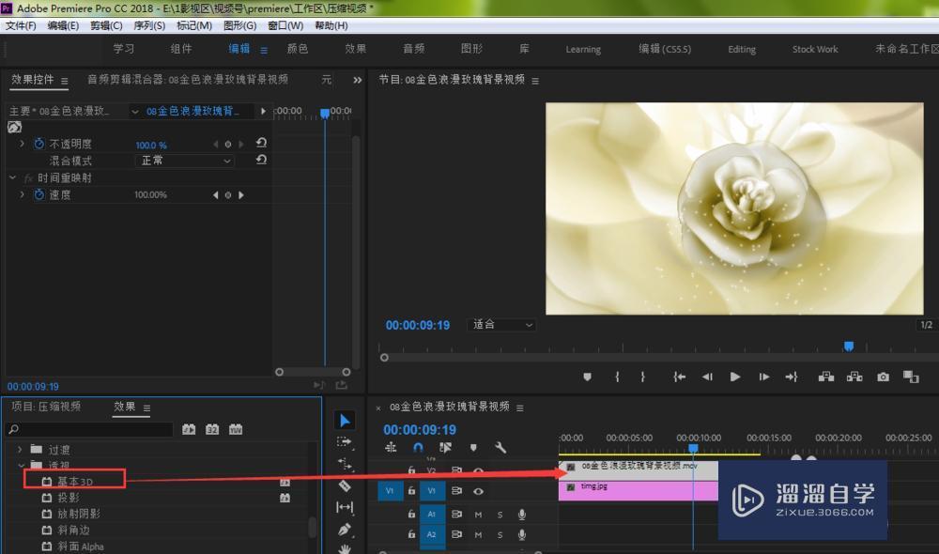
Task: Go to In point in Program monitor
Action: coord(679,377)
